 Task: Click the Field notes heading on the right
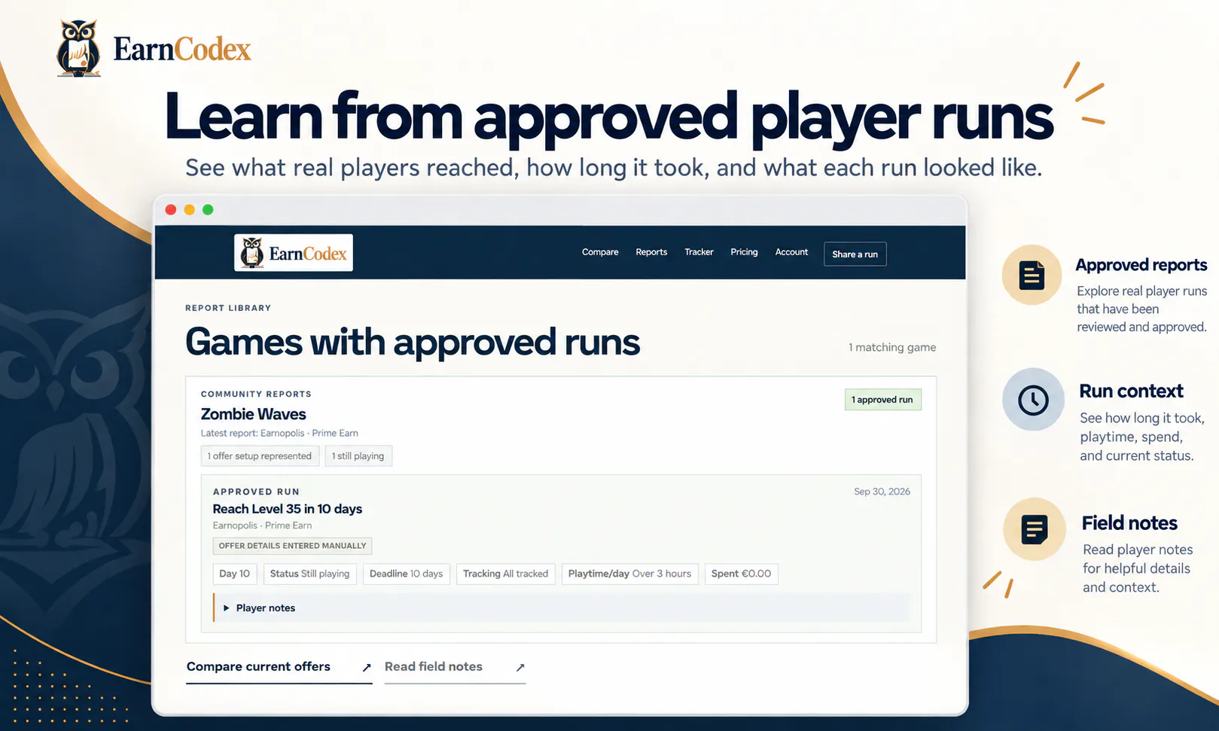point(1129,523)
